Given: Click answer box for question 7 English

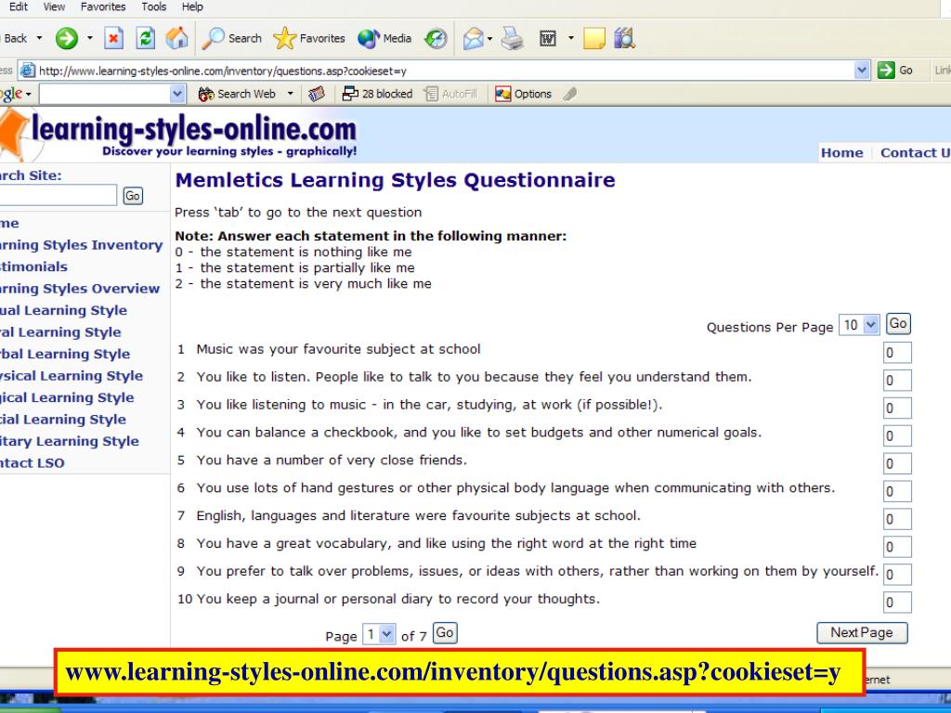Looking at the screenshot, I should (897, 520).
